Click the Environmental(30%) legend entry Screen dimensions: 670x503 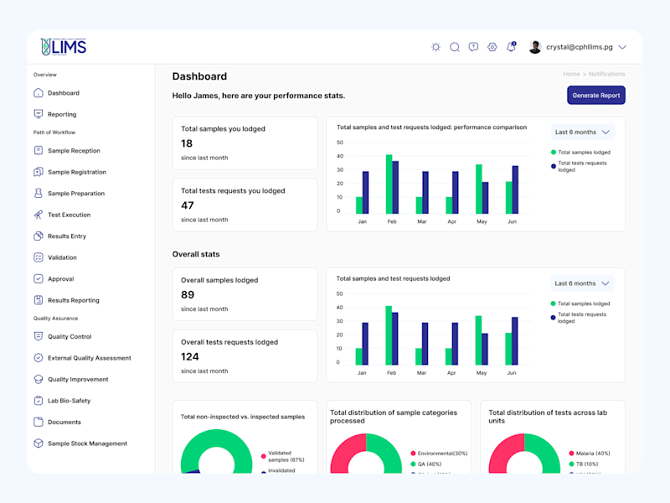click(x=439, y=454)
